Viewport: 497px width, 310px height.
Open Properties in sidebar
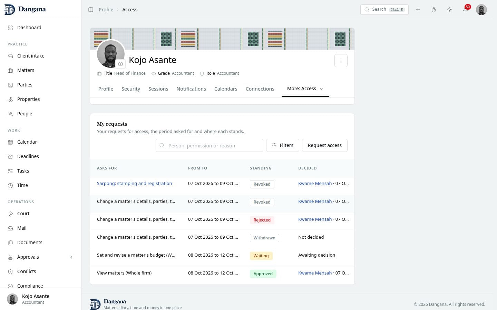click(x=41, y=99)
